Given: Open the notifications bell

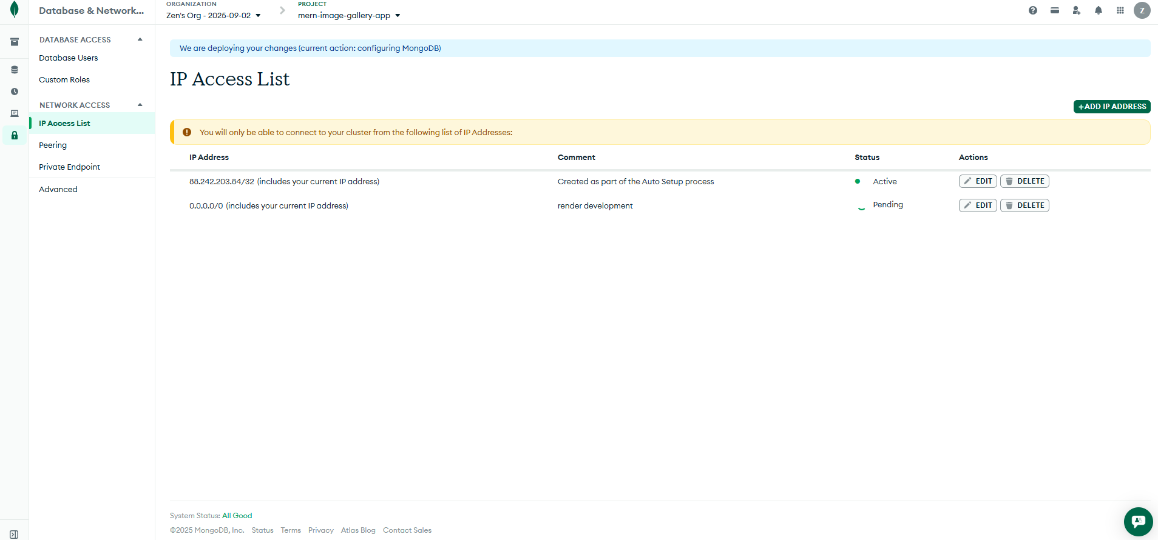Looking at the screenshot, I should (1098, 10).
